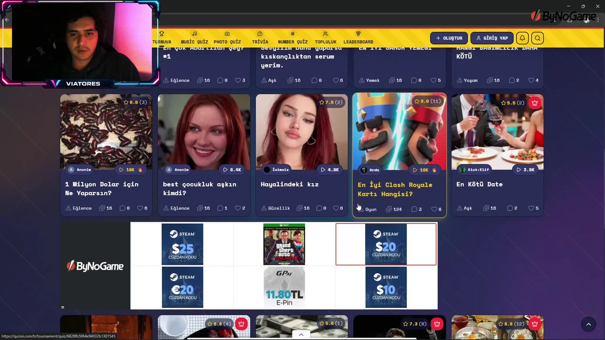This screenshot has height=340, width=605.
Task: Open the '1 Milyon Dolar için Ne Yaparsın?' thumbnail
Action: [106, 132]
